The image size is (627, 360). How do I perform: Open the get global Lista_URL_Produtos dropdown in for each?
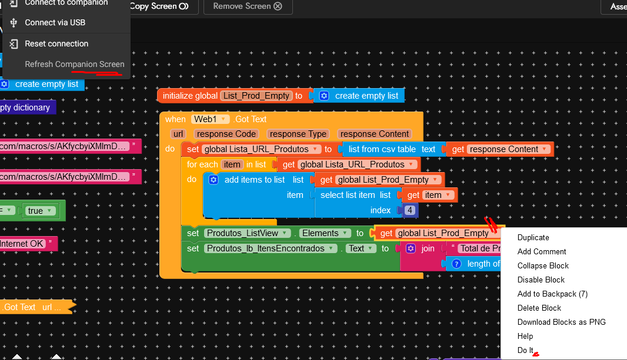411,164
